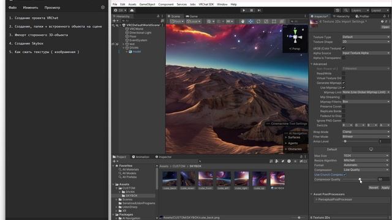Open the GameObject menu
The height and width of the screenshot is (220, 392).
tap(147, 4)
